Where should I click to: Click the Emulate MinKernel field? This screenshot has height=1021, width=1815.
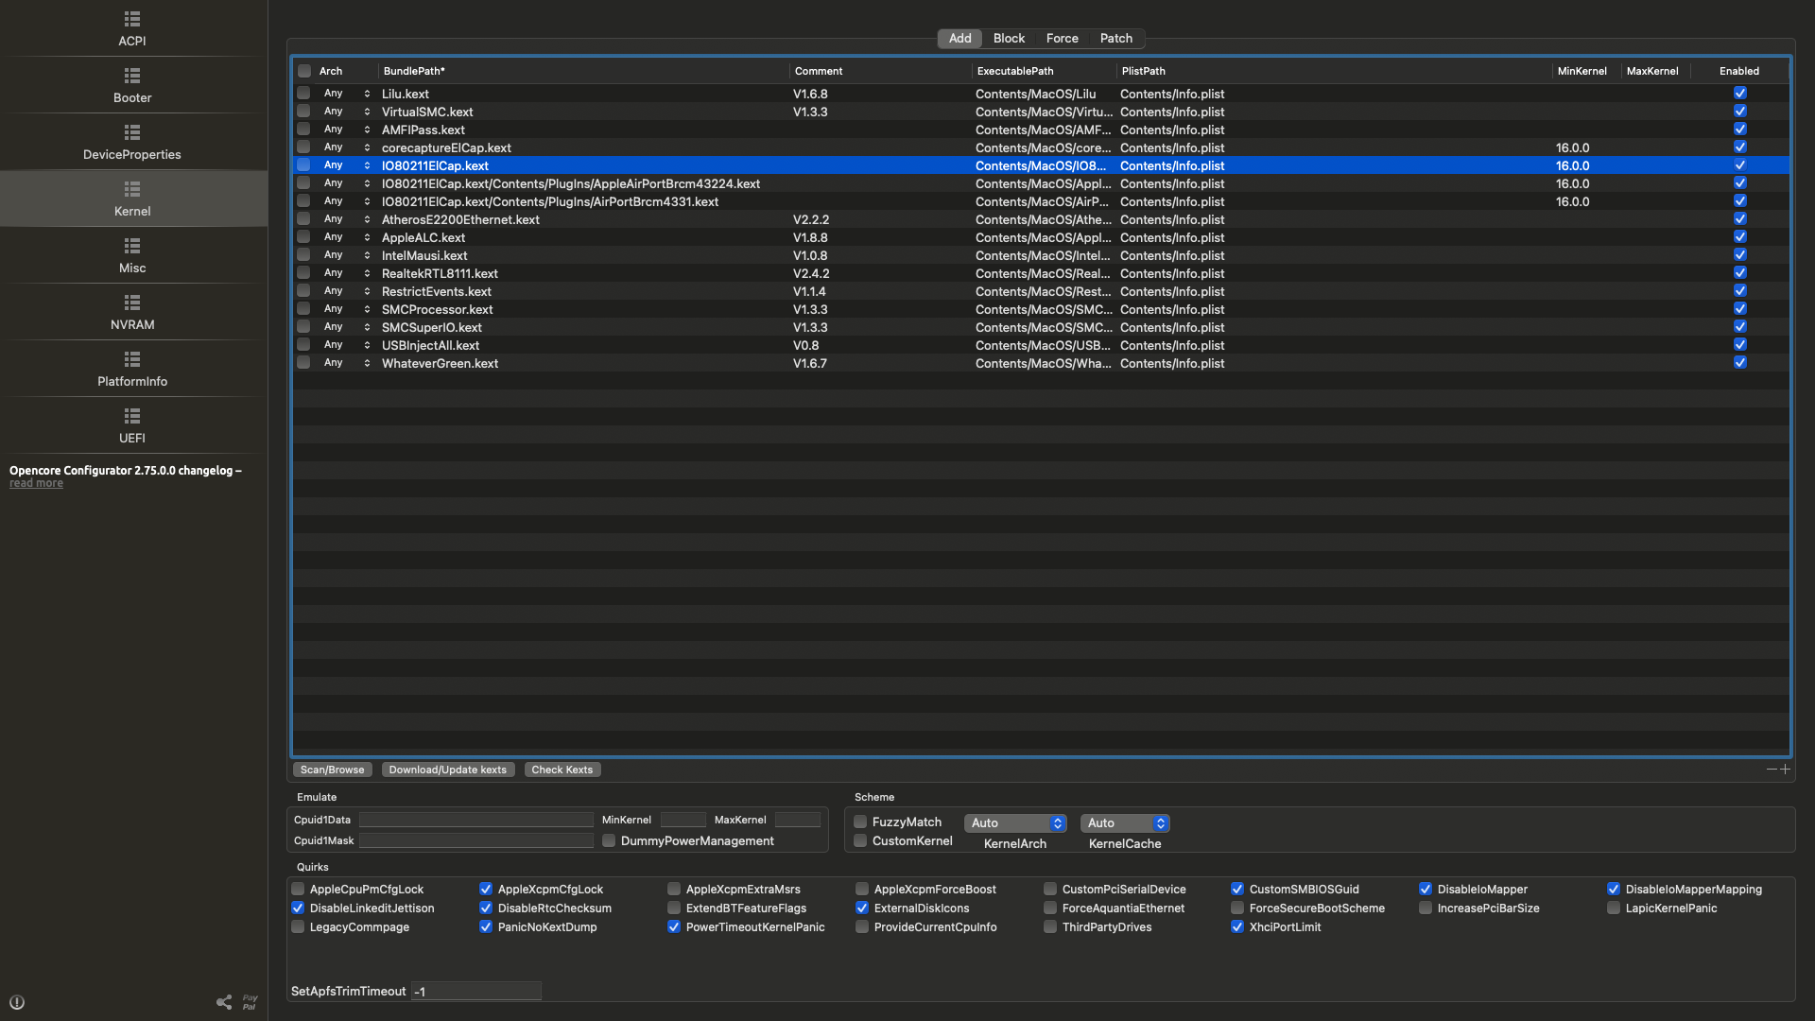coord(683,820)
